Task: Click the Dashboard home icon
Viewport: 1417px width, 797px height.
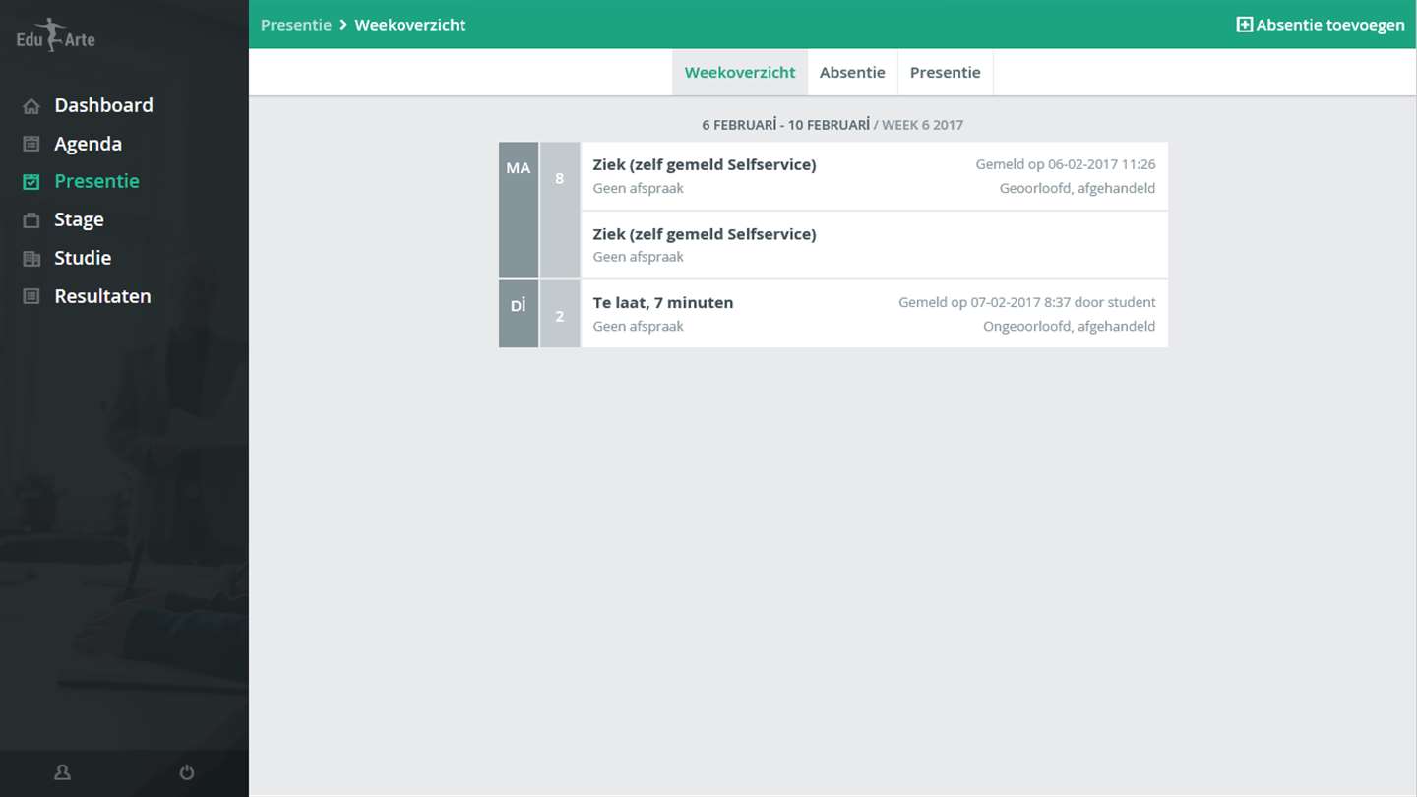Action: pos(31,106)
